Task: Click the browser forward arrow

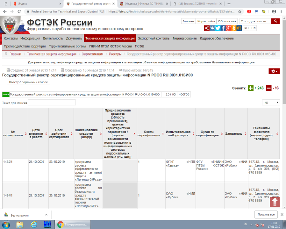Action: coord(12,11)
